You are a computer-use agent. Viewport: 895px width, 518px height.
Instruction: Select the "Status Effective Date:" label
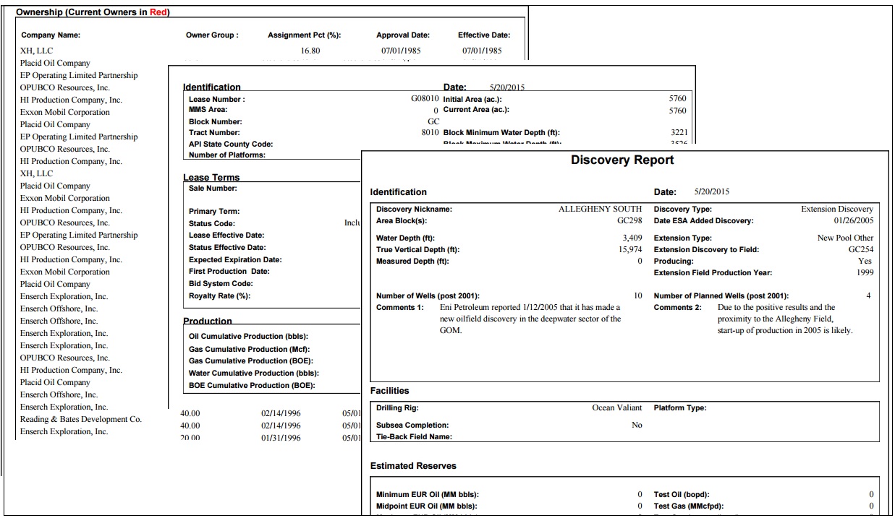click(227, 248)
